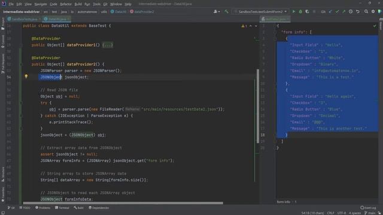Open the Build tool window tab
The width and height of the screenshot is (383, 215).
(78, 208)
